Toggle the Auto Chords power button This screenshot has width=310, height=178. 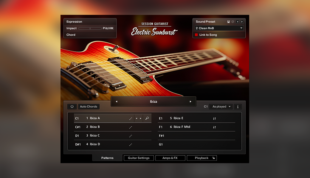72,107
